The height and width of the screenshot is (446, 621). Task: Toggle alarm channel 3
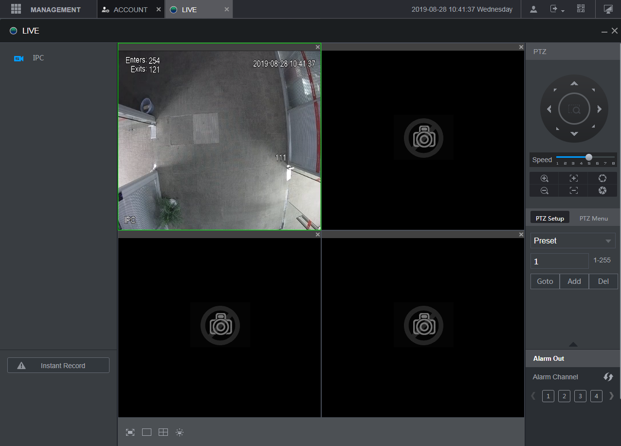[580, 396]
